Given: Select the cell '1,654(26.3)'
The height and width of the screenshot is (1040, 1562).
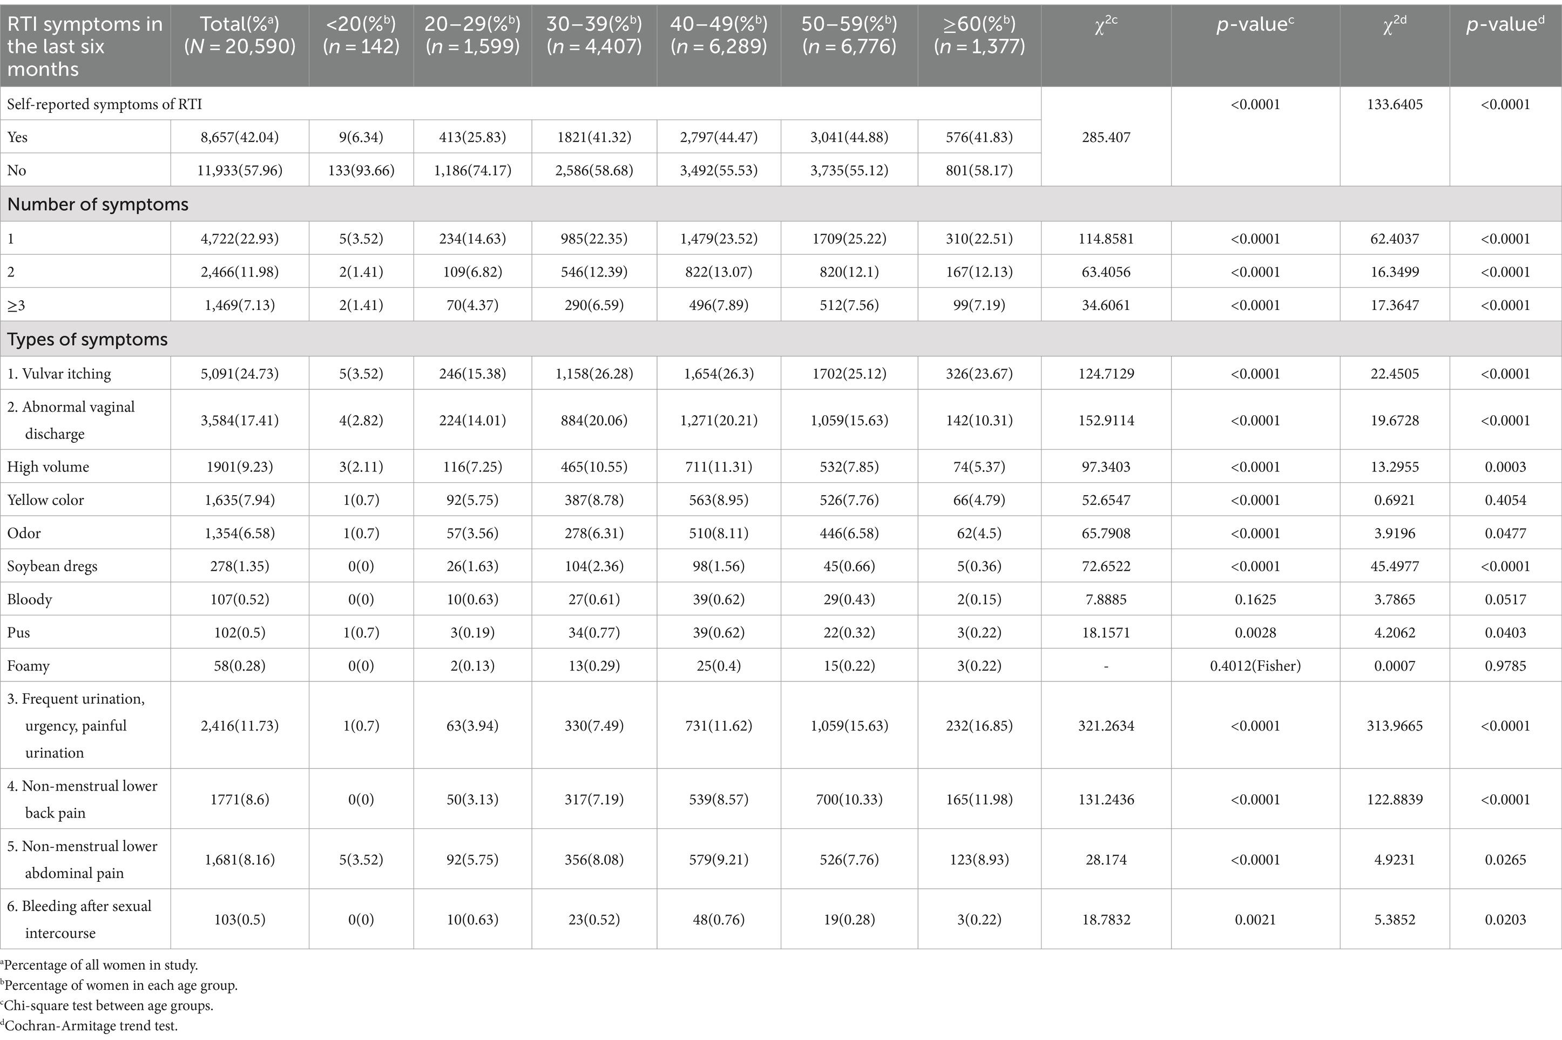Looking at the screenshot, I should click(719, 374).
